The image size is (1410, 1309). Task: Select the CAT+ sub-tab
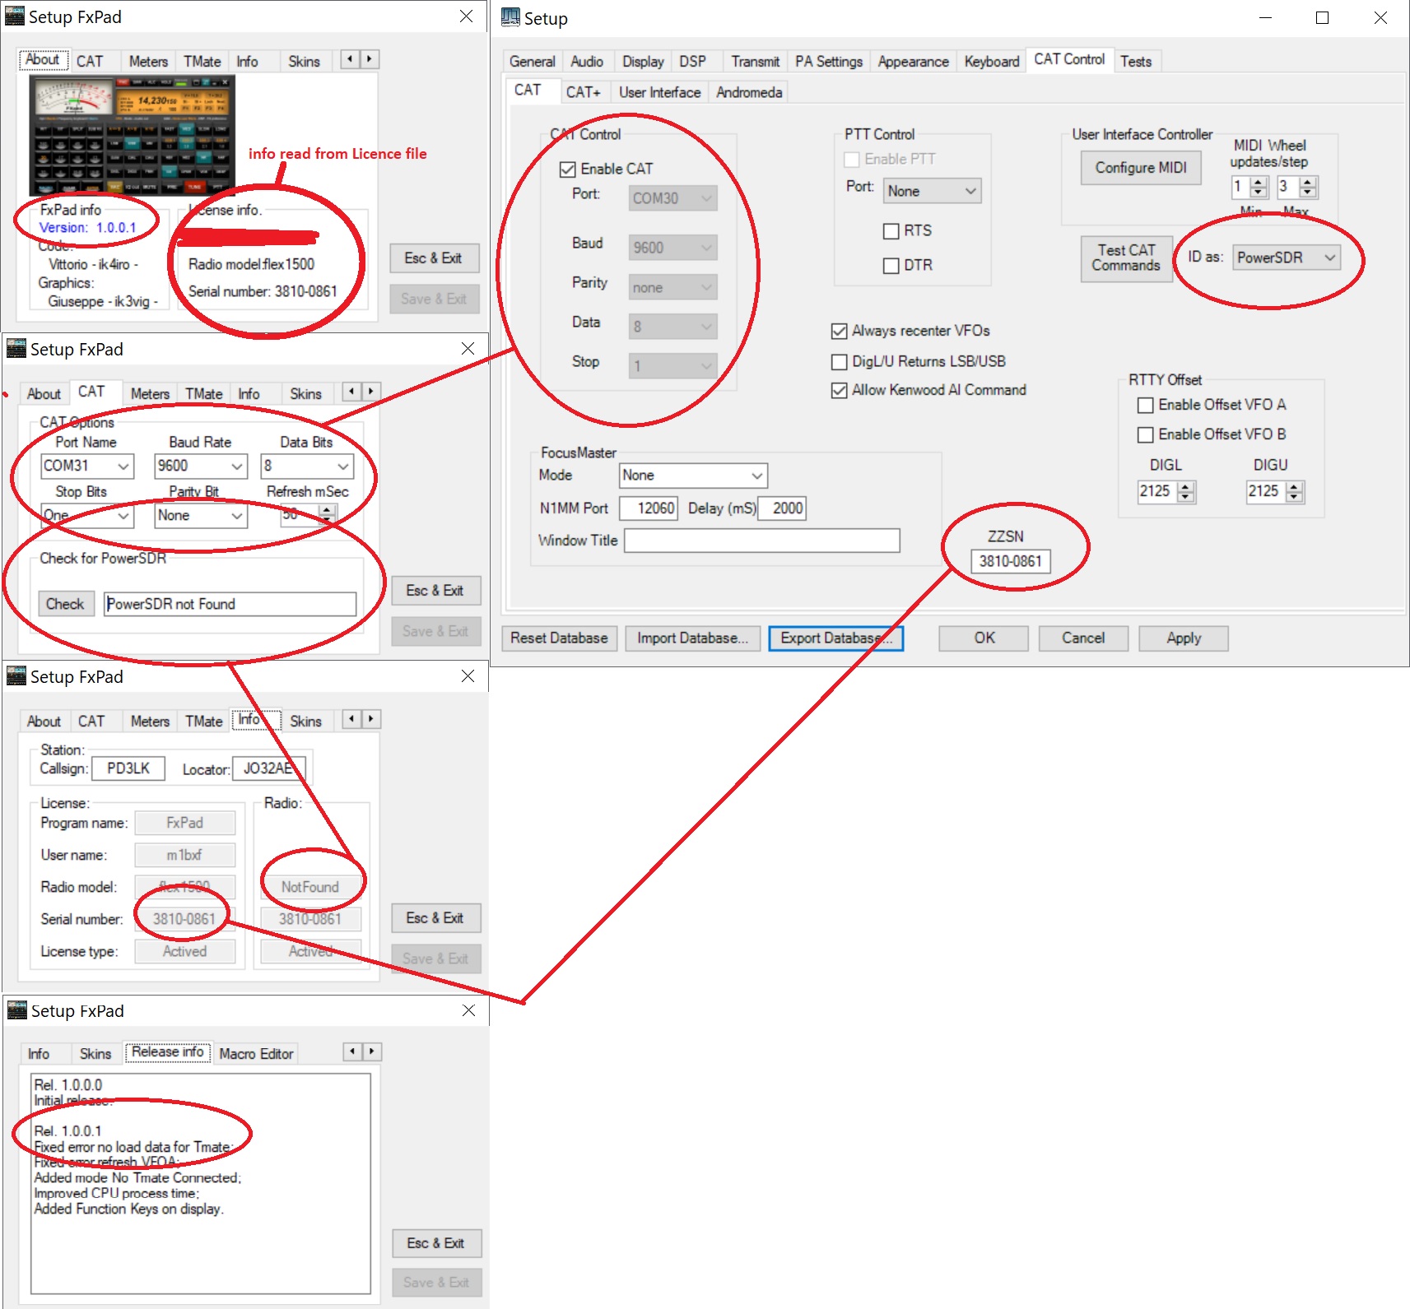[583, 92]
